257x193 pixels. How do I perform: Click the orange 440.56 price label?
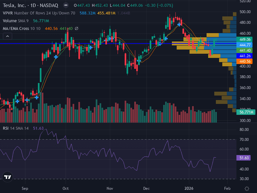[x=244, y=61]
